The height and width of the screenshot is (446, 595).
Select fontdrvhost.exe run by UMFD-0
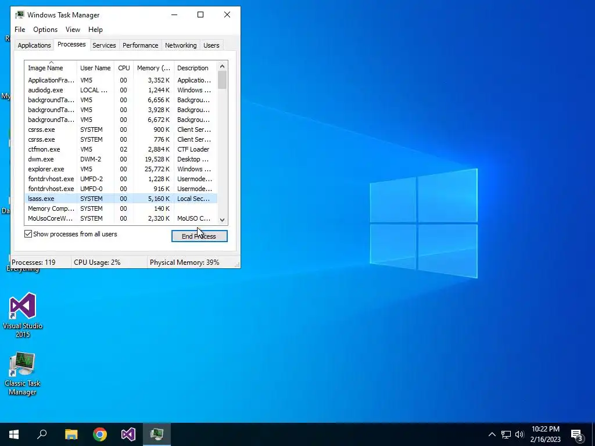[x=121, y=189]
